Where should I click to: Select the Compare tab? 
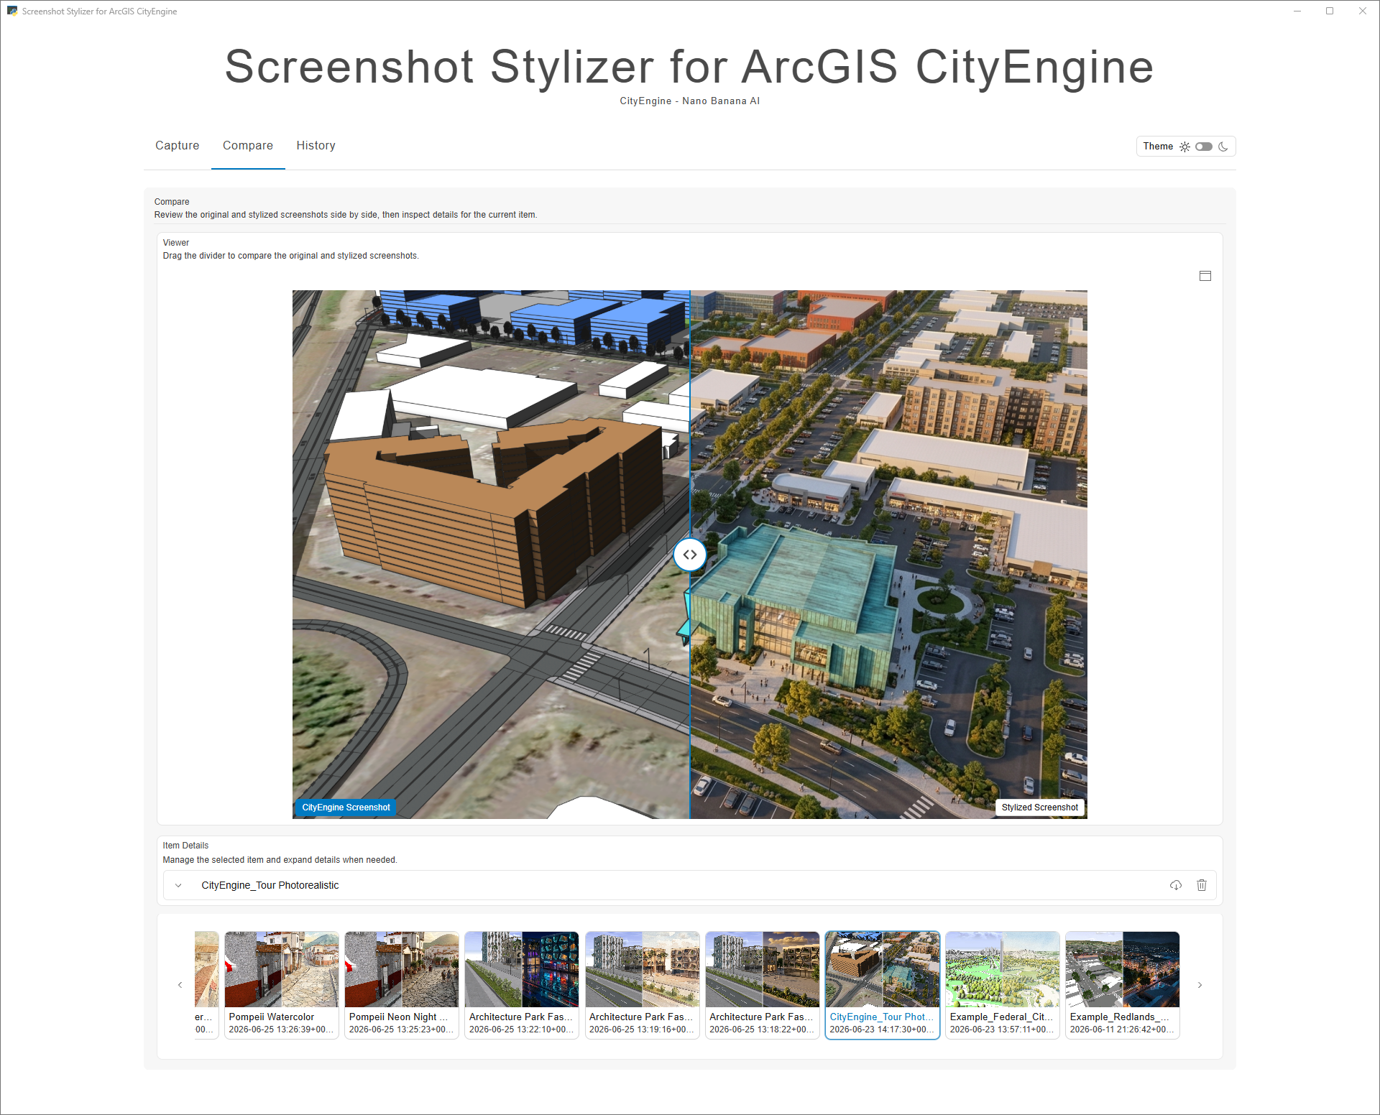tap(248, 145)
